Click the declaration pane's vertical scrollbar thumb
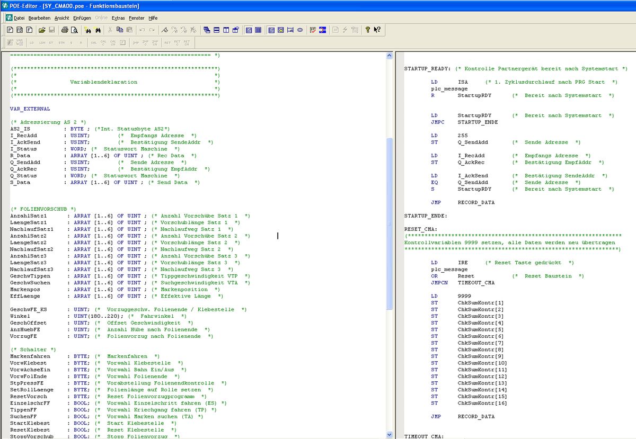 [x=390, y=223]
